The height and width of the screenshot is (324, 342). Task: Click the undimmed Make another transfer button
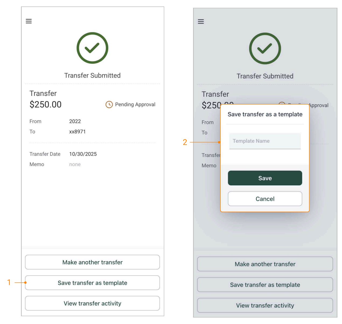(92, 262)
